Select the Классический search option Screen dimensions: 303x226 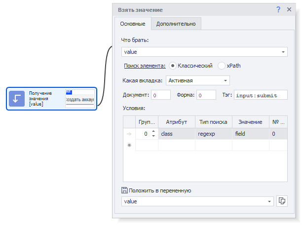click(x=173, y=66)
